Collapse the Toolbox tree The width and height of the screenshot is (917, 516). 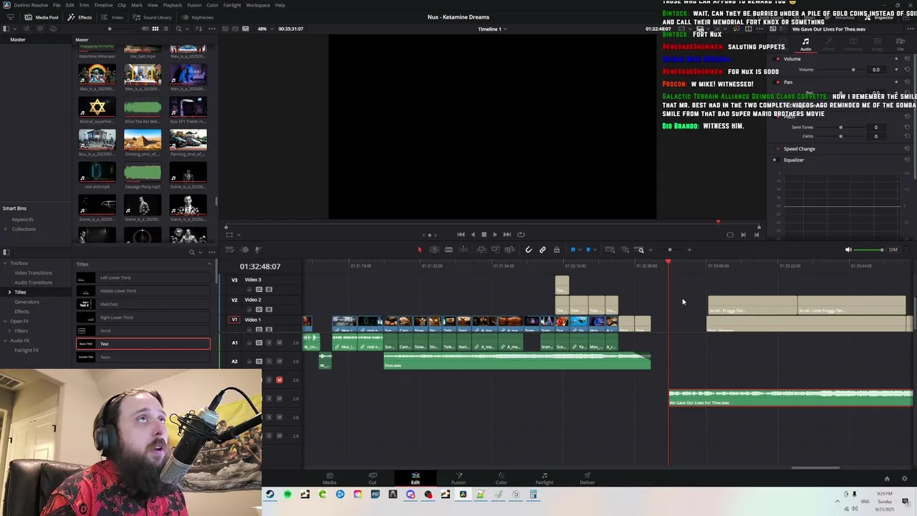(5, 263)
